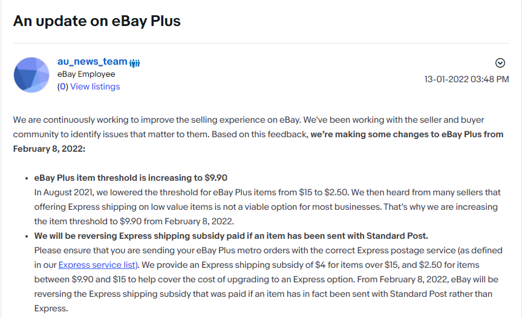Click the eBay Employee rank label
Viewport: 522px width, 318px height.
[x=86, y=74]
